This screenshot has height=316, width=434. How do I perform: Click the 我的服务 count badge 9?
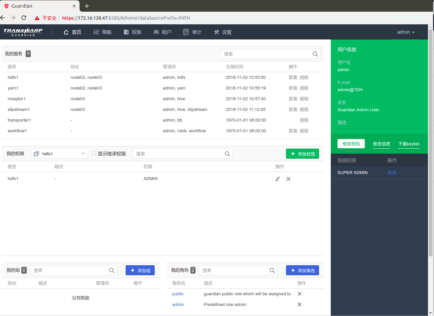click(28, 54)
